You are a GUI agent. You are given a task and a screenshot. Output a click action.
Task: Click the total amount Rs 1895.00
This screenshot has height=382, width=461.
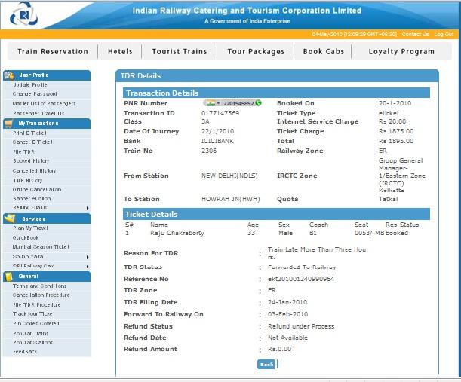[x=396, y=141]
